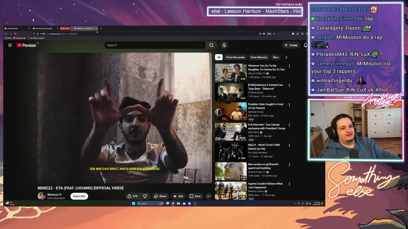Open File Explorer from the taskbar
408x229 pixels.
(178, 204)
